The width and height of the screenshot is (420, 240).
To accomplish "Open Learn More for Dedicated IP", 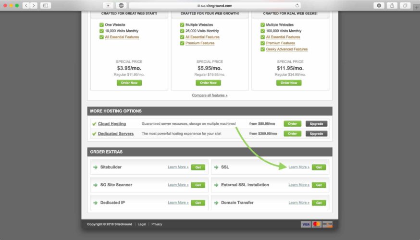I will [178, 203].
